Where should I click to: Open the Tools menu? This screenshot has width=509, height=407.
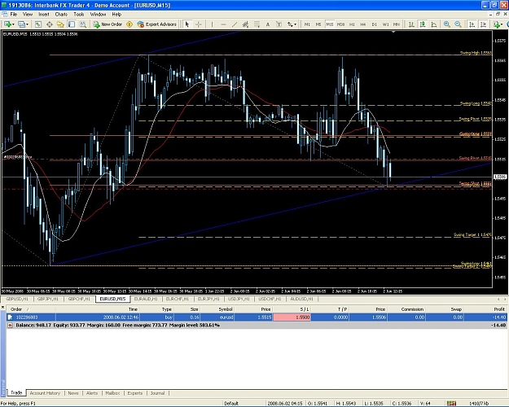click(x=78, y=15)
